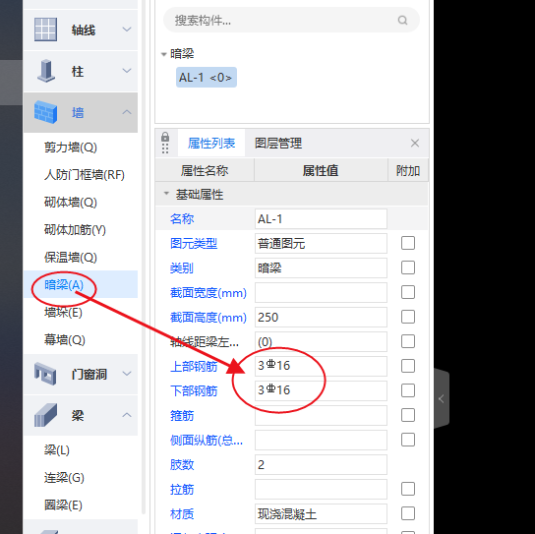Click the 柱 column icon
The image size is (535, 534).
[x=46, y=71]
